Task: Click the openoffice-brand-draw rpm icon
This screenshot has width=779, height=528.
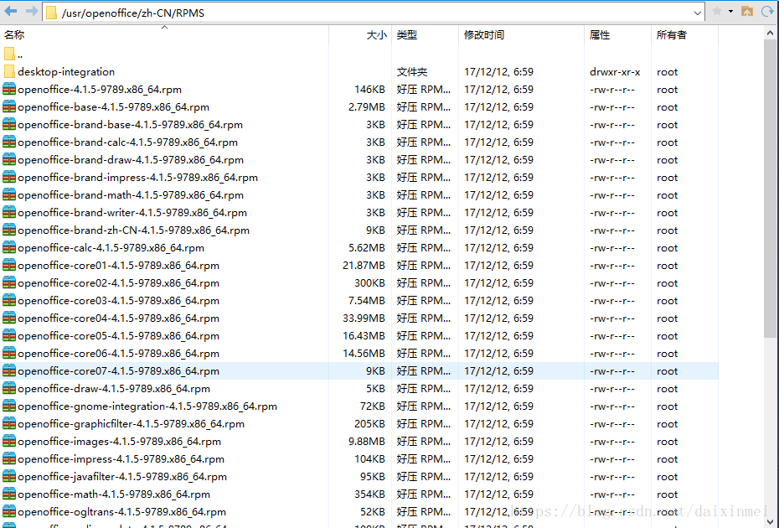Action: 9,159
